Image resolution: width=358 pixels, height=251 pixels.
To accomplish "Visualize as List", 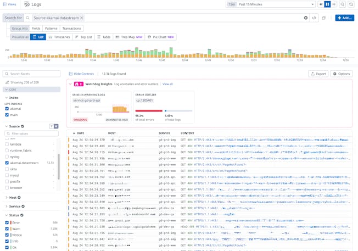I will (x=38, y=37).
